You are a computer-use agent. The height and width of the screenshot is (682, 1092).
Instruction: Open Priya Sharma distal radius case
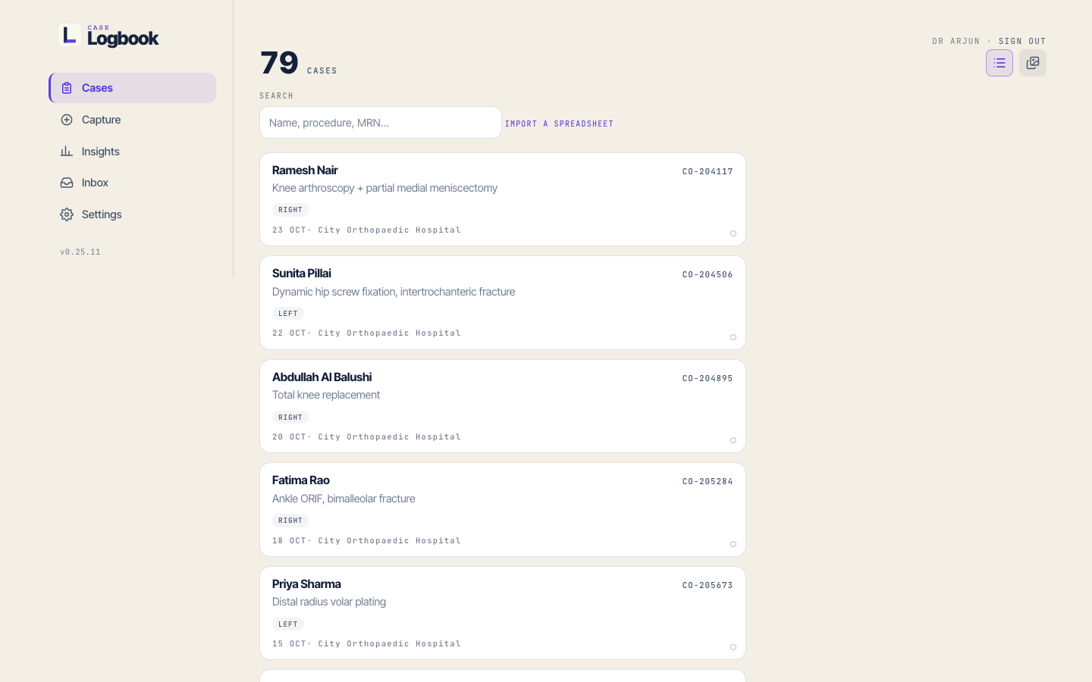click(503, 613)
